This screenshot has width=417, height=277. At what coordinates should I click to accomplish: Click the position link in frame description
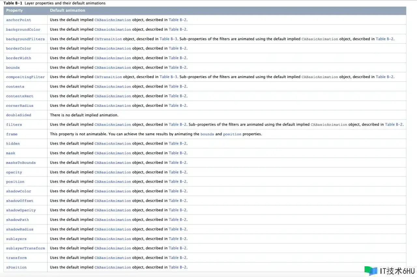[232, 134]
